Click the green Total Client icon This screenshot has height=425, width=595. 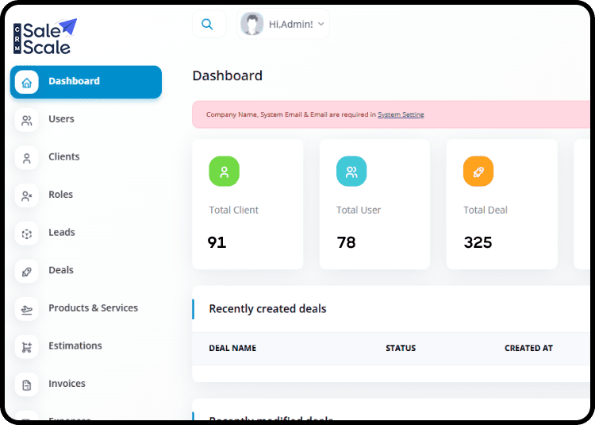click(224, 171)
